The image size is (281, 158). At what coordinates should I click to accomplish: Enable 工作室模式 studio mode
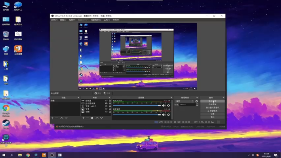213,111
